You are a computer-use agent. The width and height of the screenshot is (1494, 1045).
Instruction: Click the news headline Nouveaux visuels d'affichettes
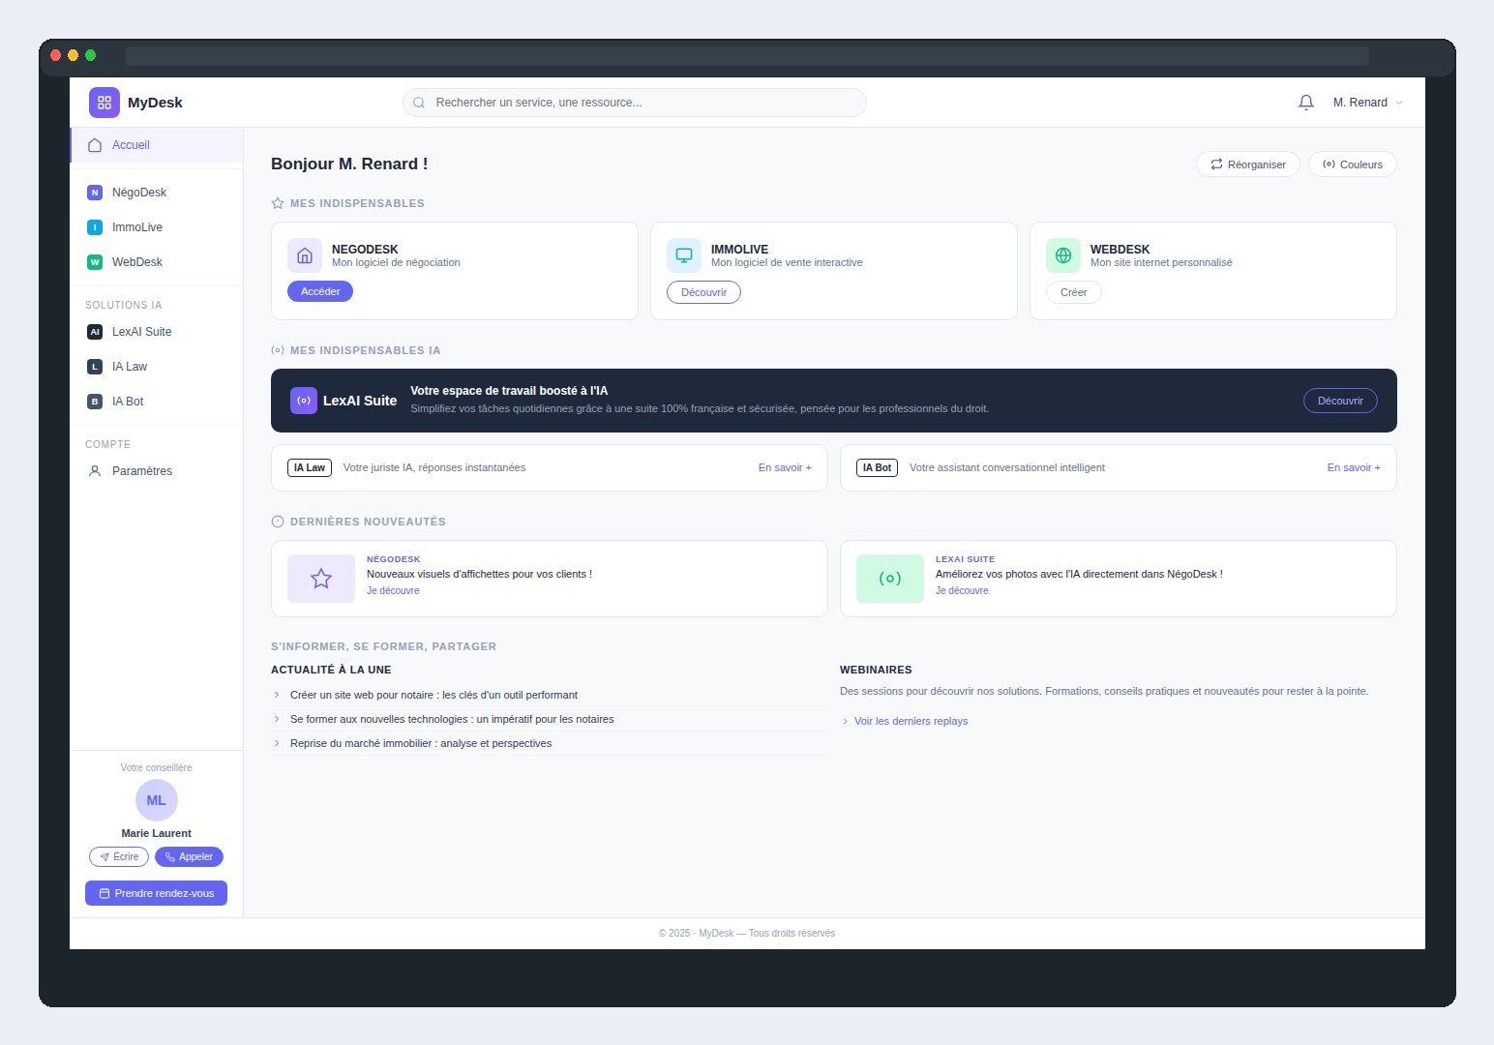pyautogui.click(x=479, y=574)
